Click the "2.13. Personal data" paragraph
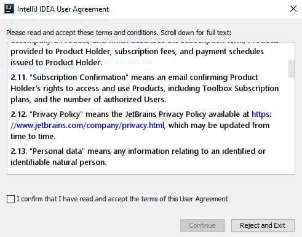This screenshot has width=302, height=237. (x=138, y=157)
